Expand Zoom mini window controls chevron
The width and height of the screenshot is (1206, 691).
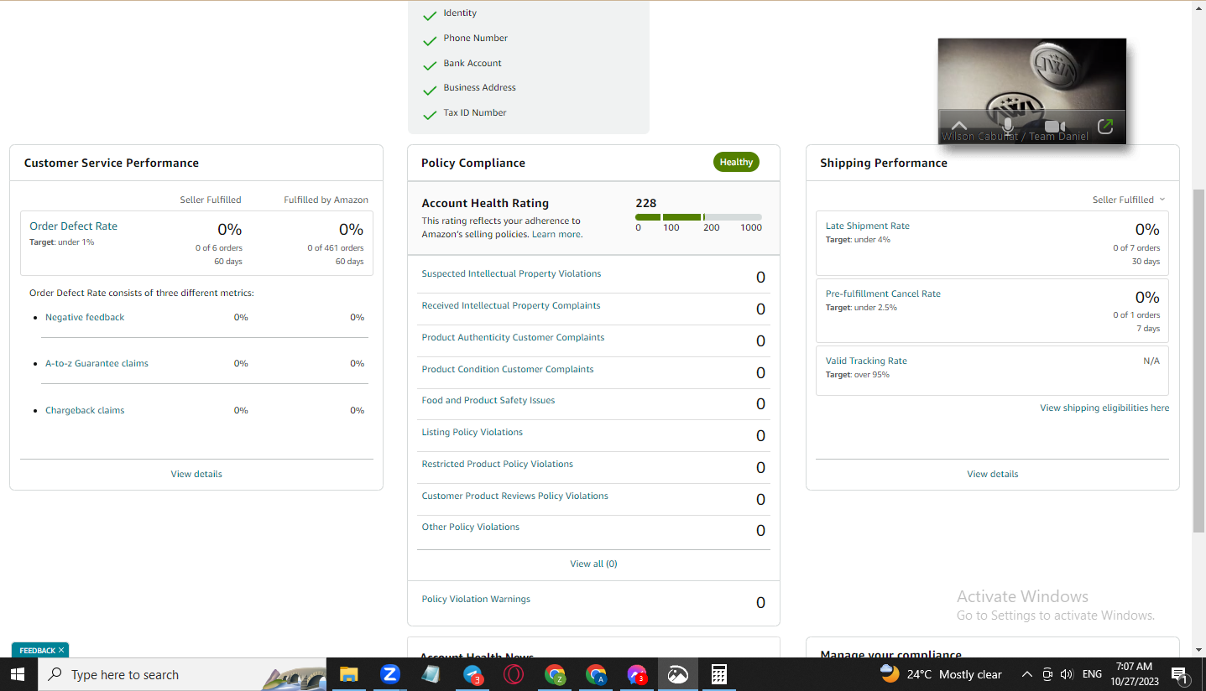958,125
